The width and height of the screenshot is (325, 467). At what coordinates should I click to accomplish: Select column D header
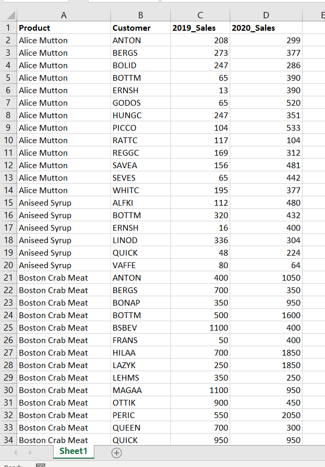pos(266,16)
